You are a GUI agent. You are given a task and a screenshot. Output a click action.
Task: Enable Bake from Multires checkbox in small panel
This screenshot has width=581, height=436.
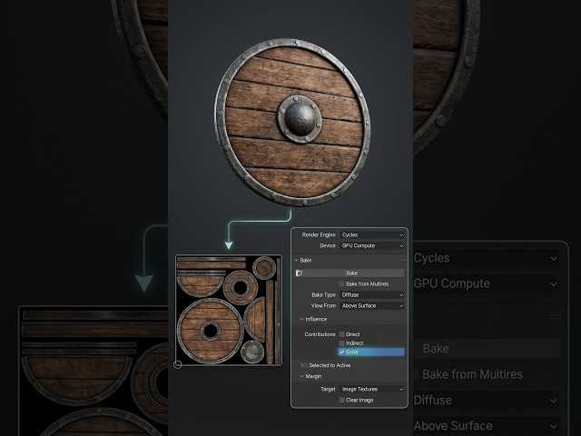[342, 284]
